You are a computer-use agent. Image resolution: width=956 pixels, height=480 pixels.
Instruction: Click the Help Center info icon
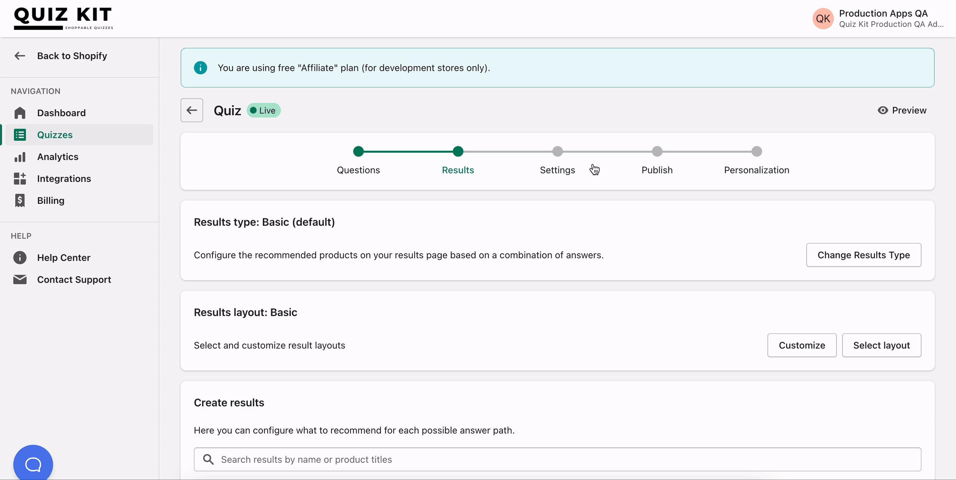(x=20, y=258)
